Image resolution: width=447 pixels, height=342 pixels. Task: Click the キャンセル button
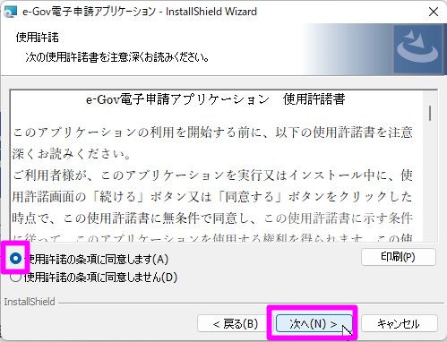pos(399,323)
